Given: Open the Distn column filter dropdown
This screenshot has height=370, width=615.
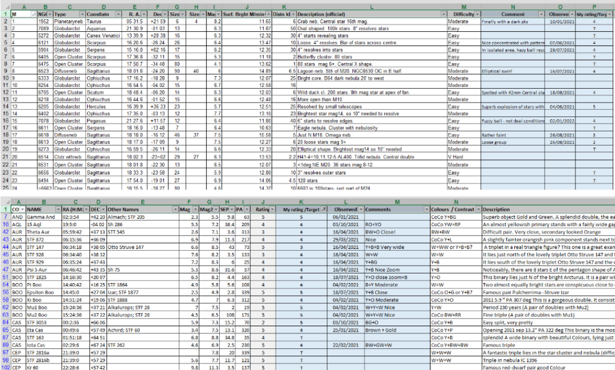Looking at the screenshot, I should pos(293,14).
